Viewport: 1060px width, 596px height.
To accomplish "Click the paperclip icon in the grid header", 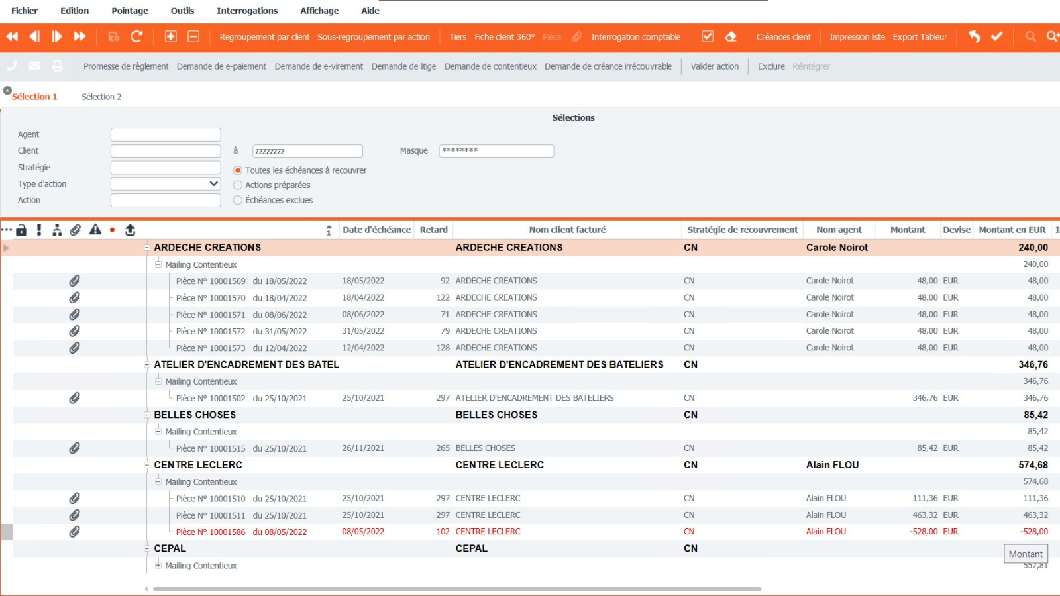I will [75, 230].
